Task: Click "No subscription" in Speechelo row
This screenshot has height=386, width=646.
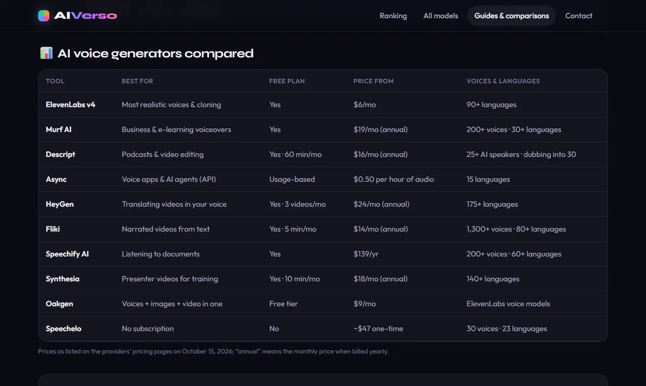Action: (x=148, y=329)
